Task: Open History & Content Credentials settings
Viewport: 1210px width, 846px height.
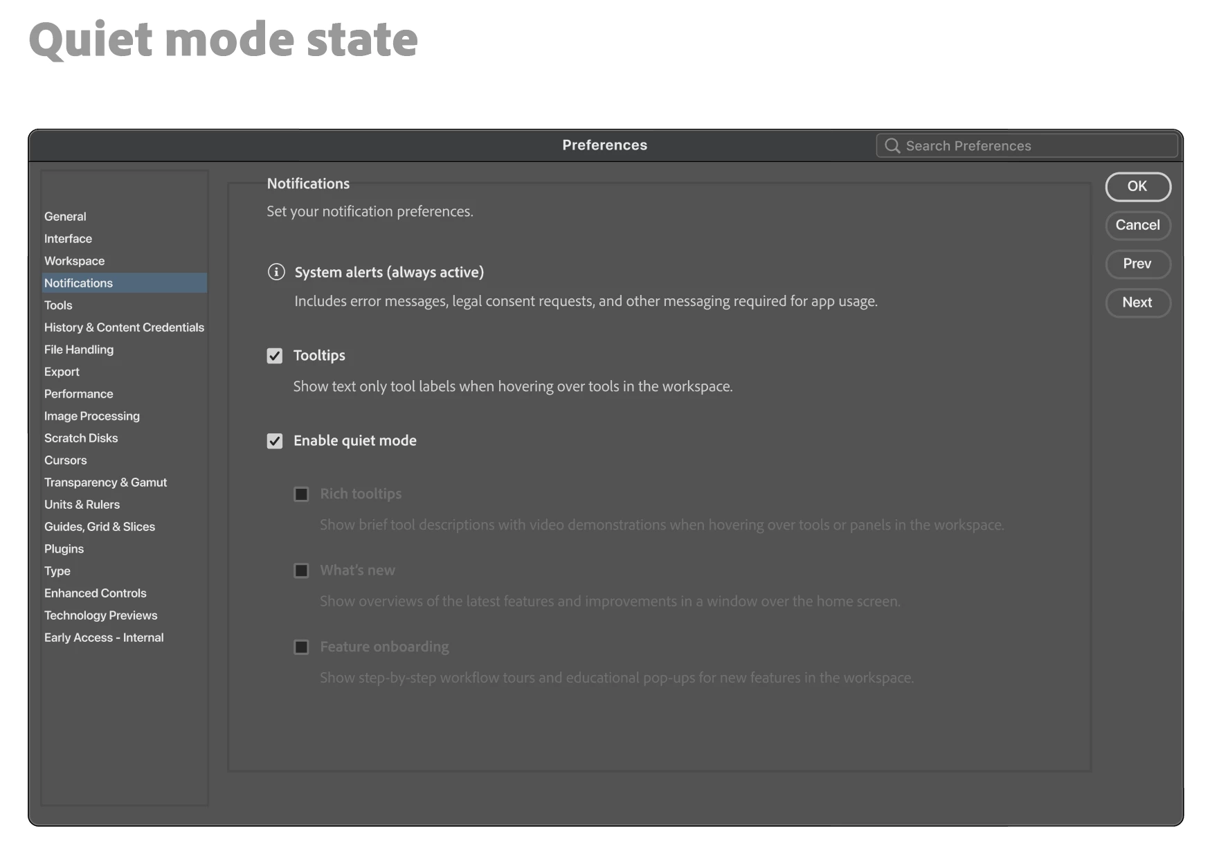Action: click(x=124, y=327)
